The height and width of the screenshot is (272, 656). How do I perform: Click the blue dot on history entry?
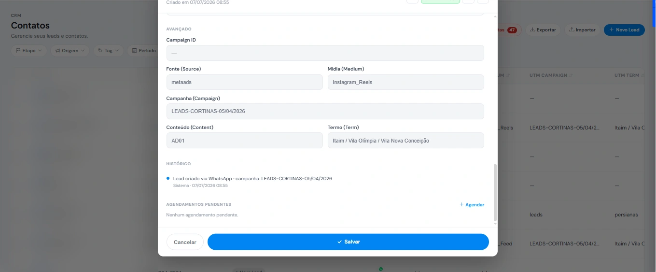click(x=168, y=179)
